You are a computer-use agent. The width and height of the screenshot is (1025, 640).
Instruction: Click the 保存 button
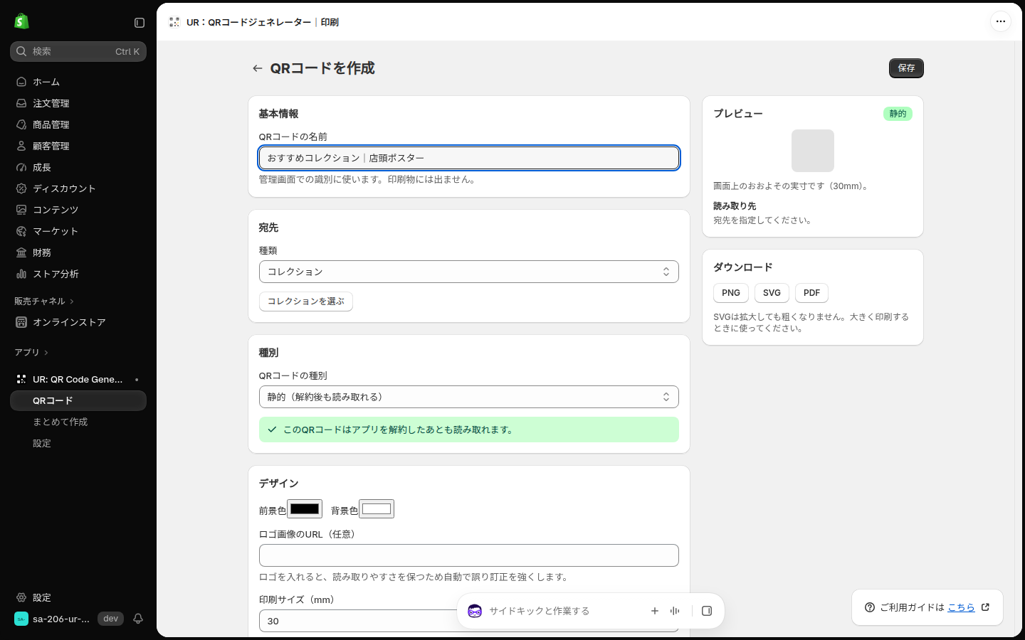[x=906, y=68]
